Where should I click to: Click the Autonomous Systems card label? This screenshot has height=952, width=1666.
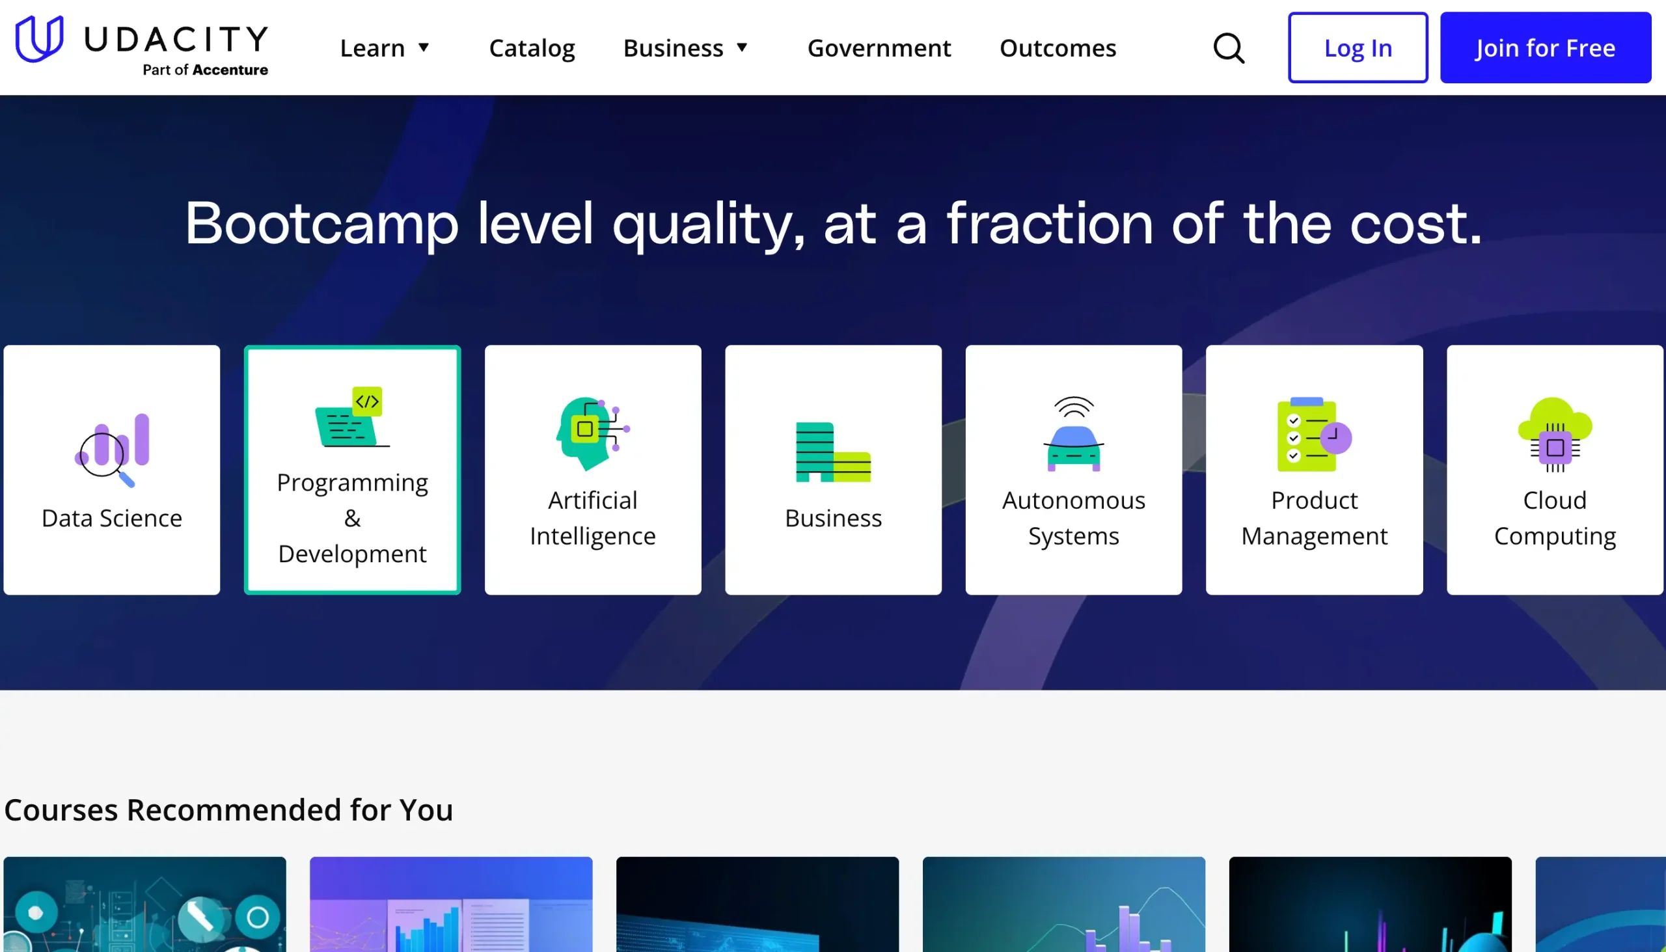point(1074,518)
